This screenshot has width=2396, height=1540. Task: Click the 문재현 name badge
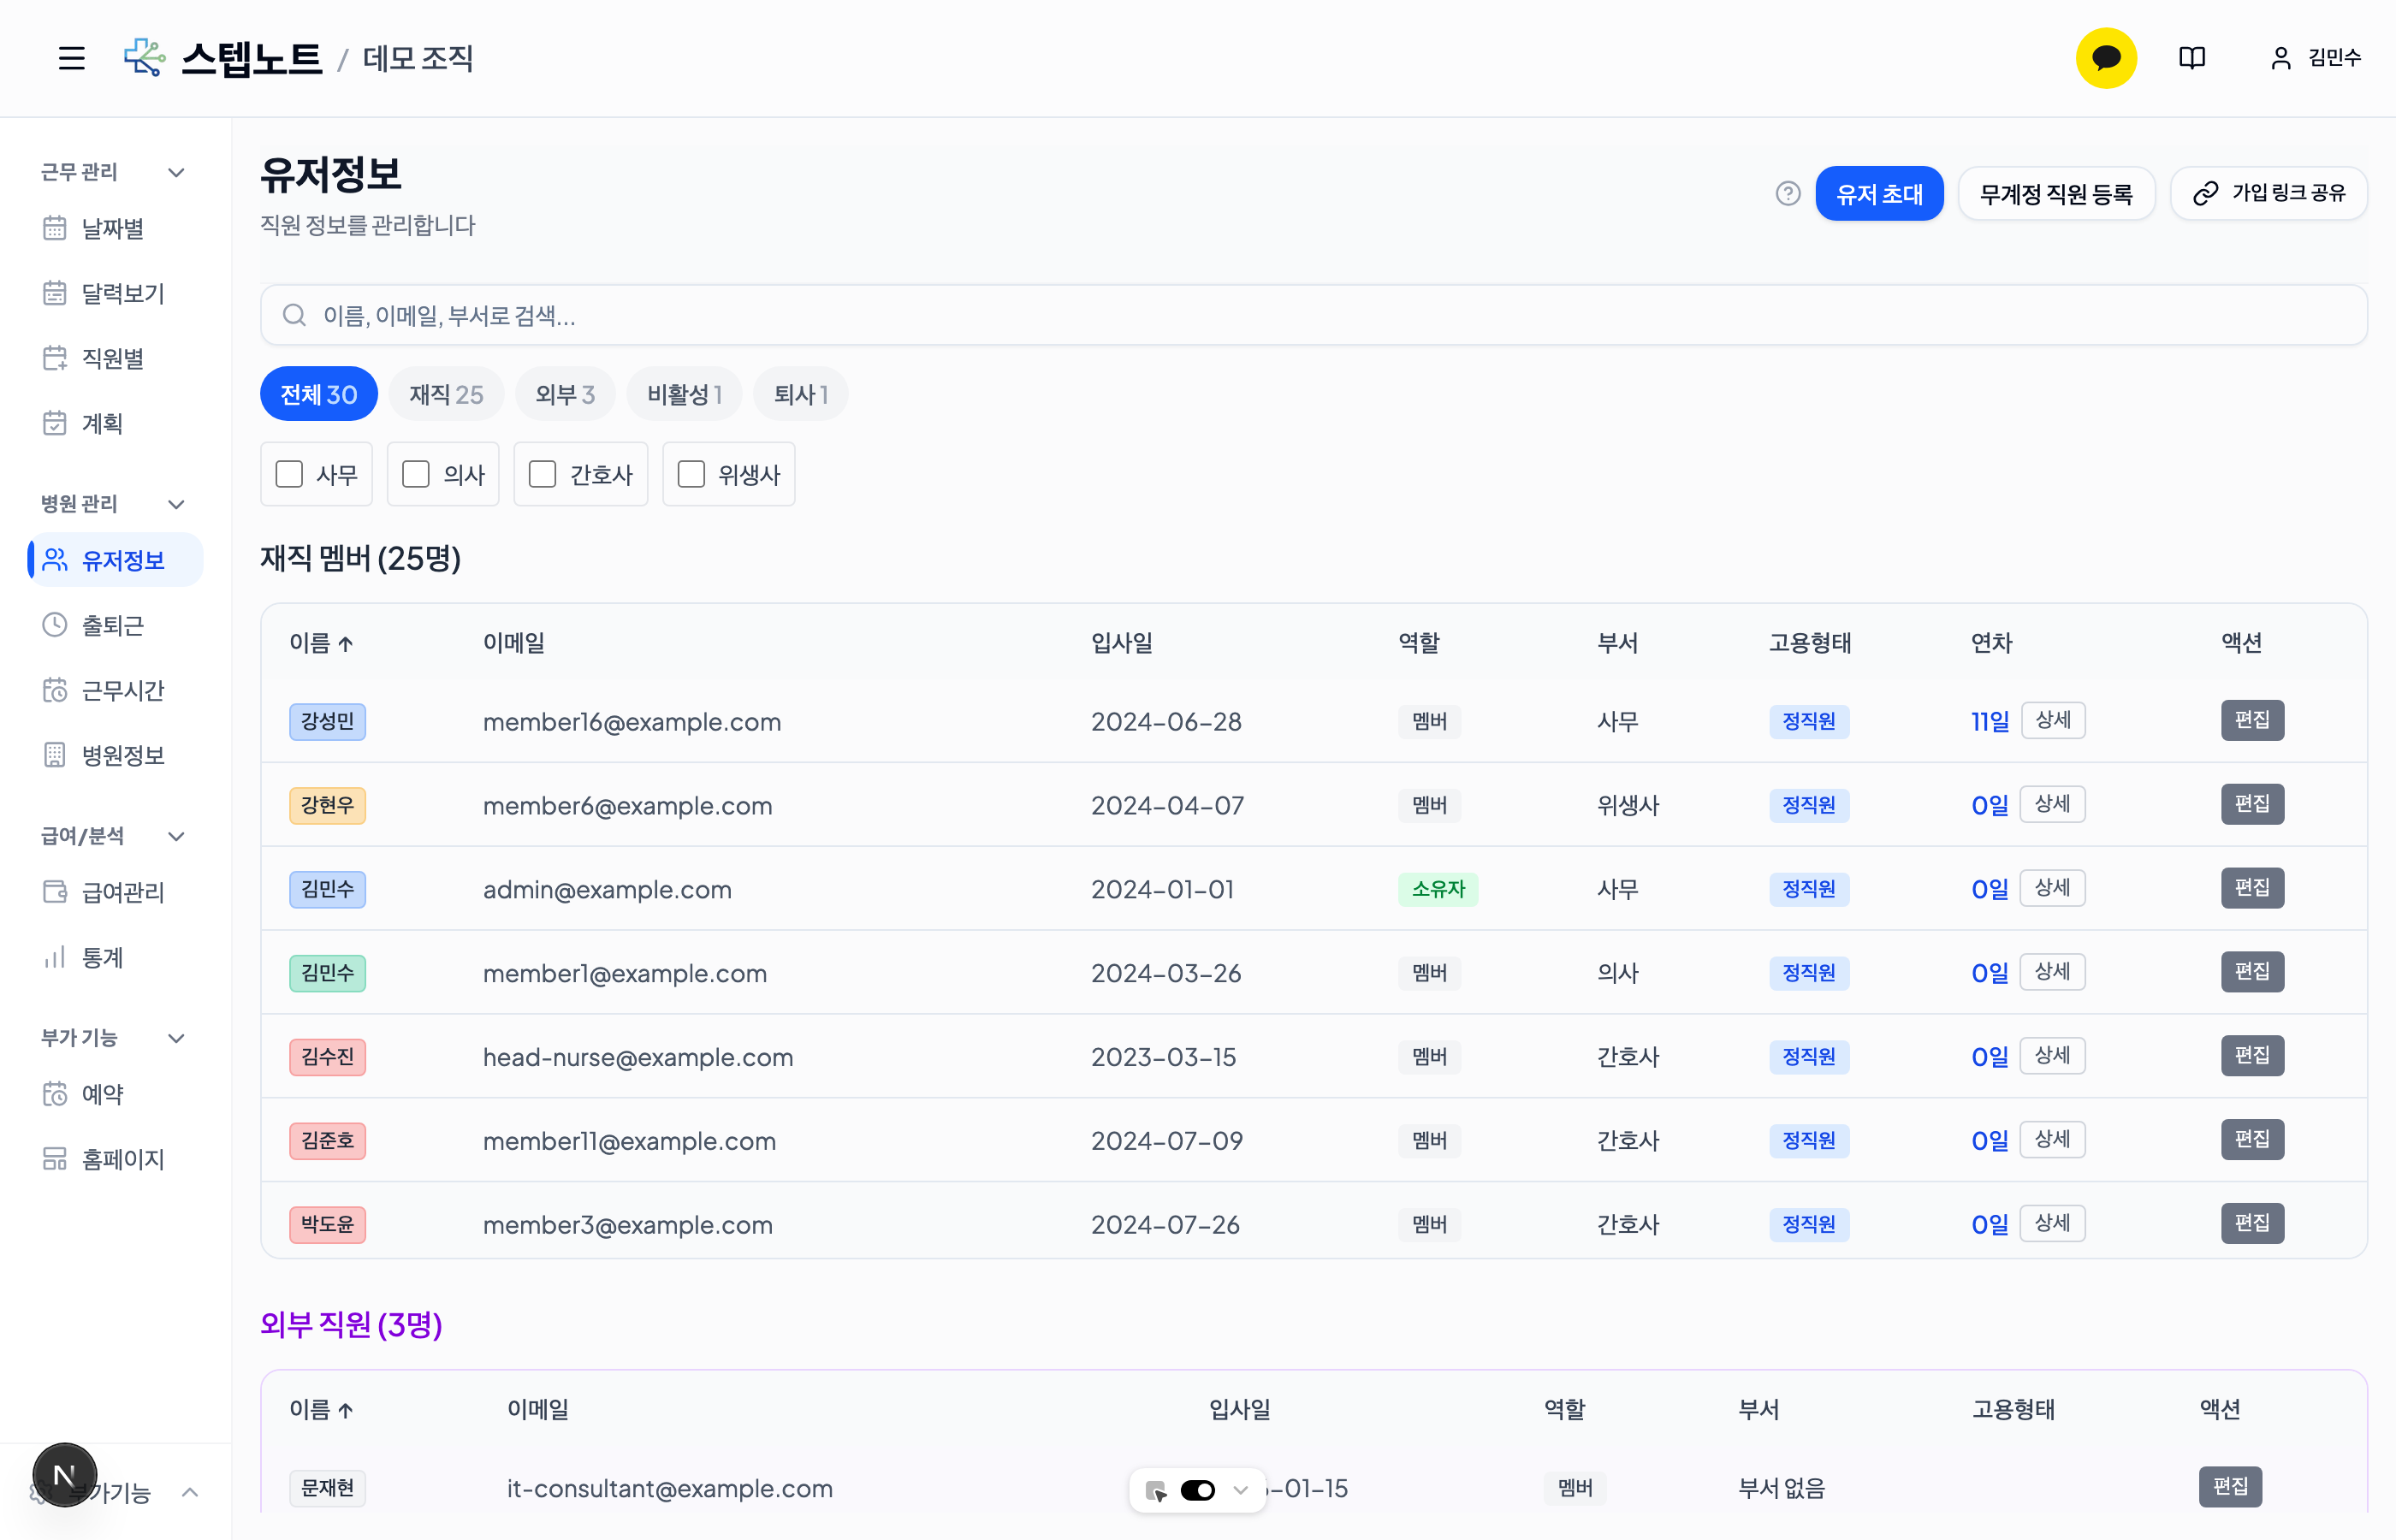[327, 1488]
